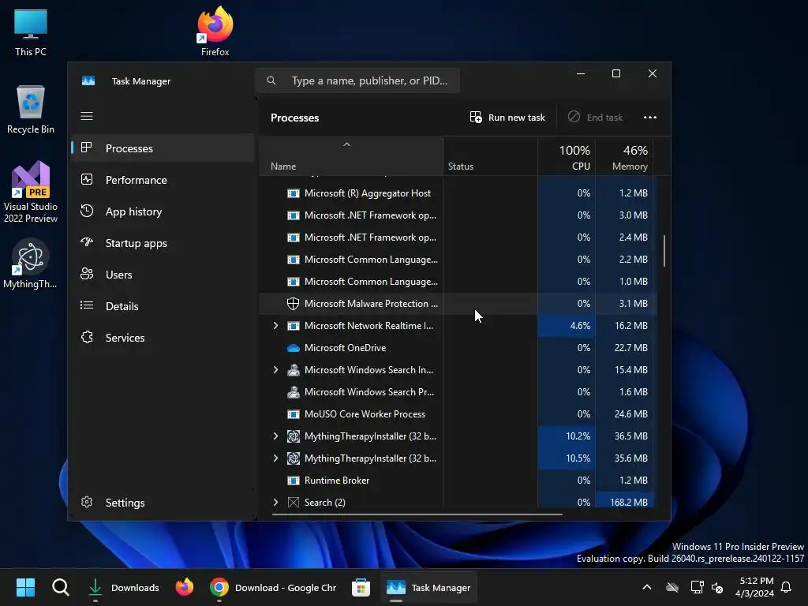808x606 pixels.
Task: Sort processes by the Memory column header
Action: point(625,156)
